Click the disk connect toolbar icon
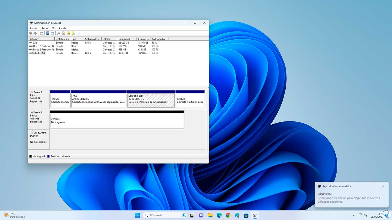This screenshot has width=392, height=220. click(x=59, y=33)
